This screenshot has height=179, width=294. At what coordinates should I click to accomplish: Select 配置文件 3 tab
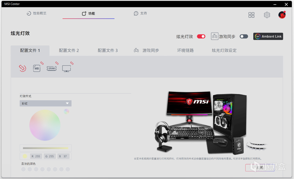107,50
